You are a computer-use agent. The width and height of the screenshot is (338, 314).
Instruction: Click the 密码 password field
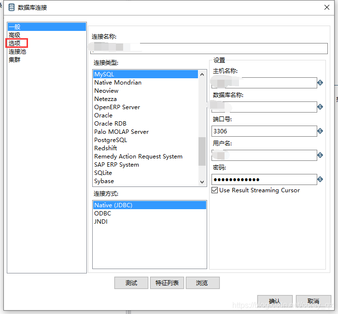(264, 179)
